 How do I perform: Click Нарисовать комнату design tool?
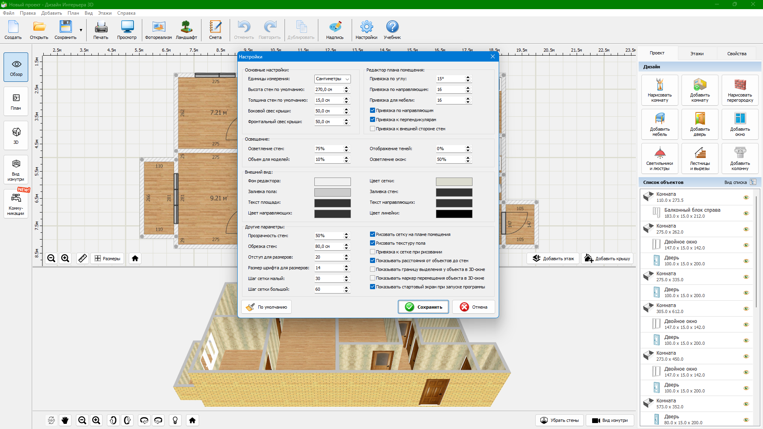tap(659, 90)
